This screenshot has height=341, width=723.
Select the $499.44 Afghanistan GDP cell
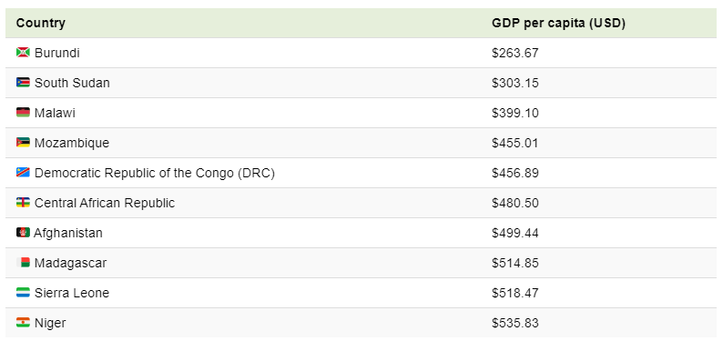coord(515,233)
